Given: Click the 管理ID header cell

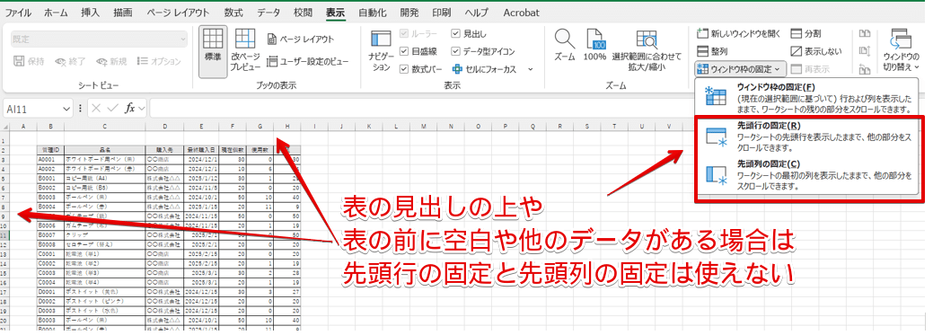Looking at the screenshot, I should pos(50,150).
